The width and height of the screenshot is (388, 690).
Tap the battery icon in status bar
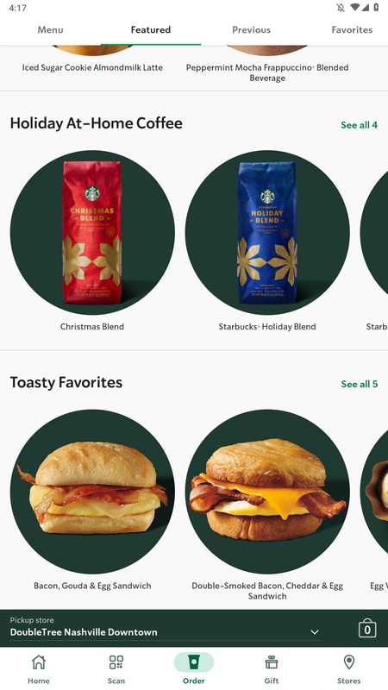(376, 8)
